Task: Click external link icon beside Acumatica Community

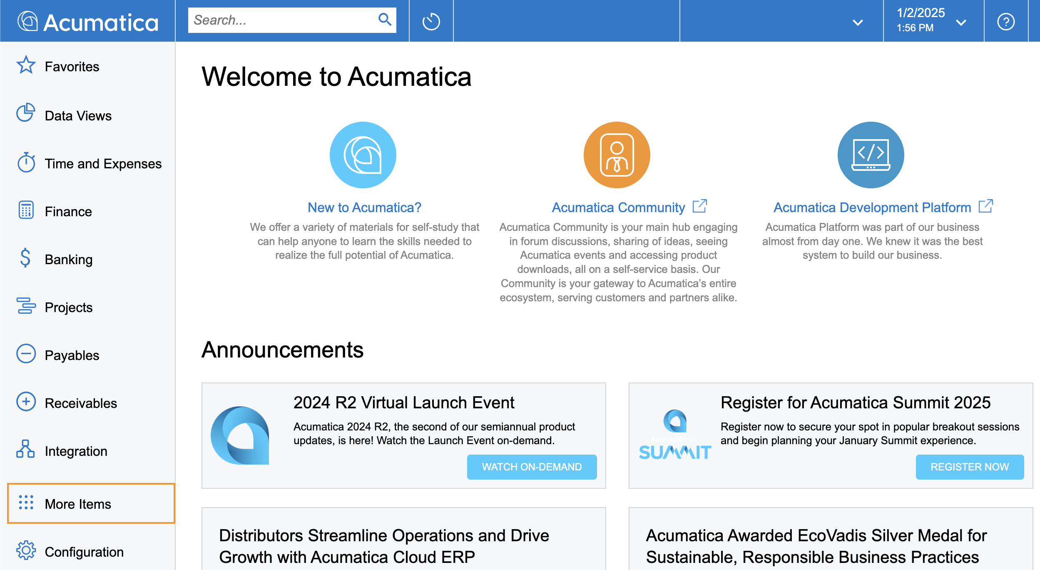Action: click(x=699, y=206)
